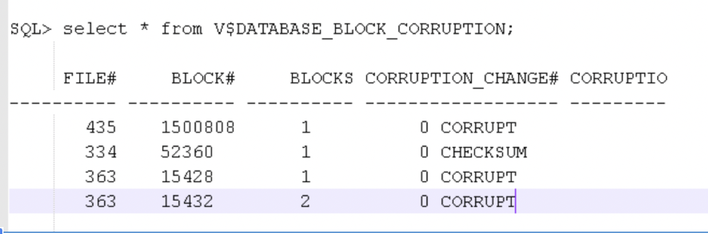Click block number 1500808
The image size is (708, 234).
(x=198, y=128)
